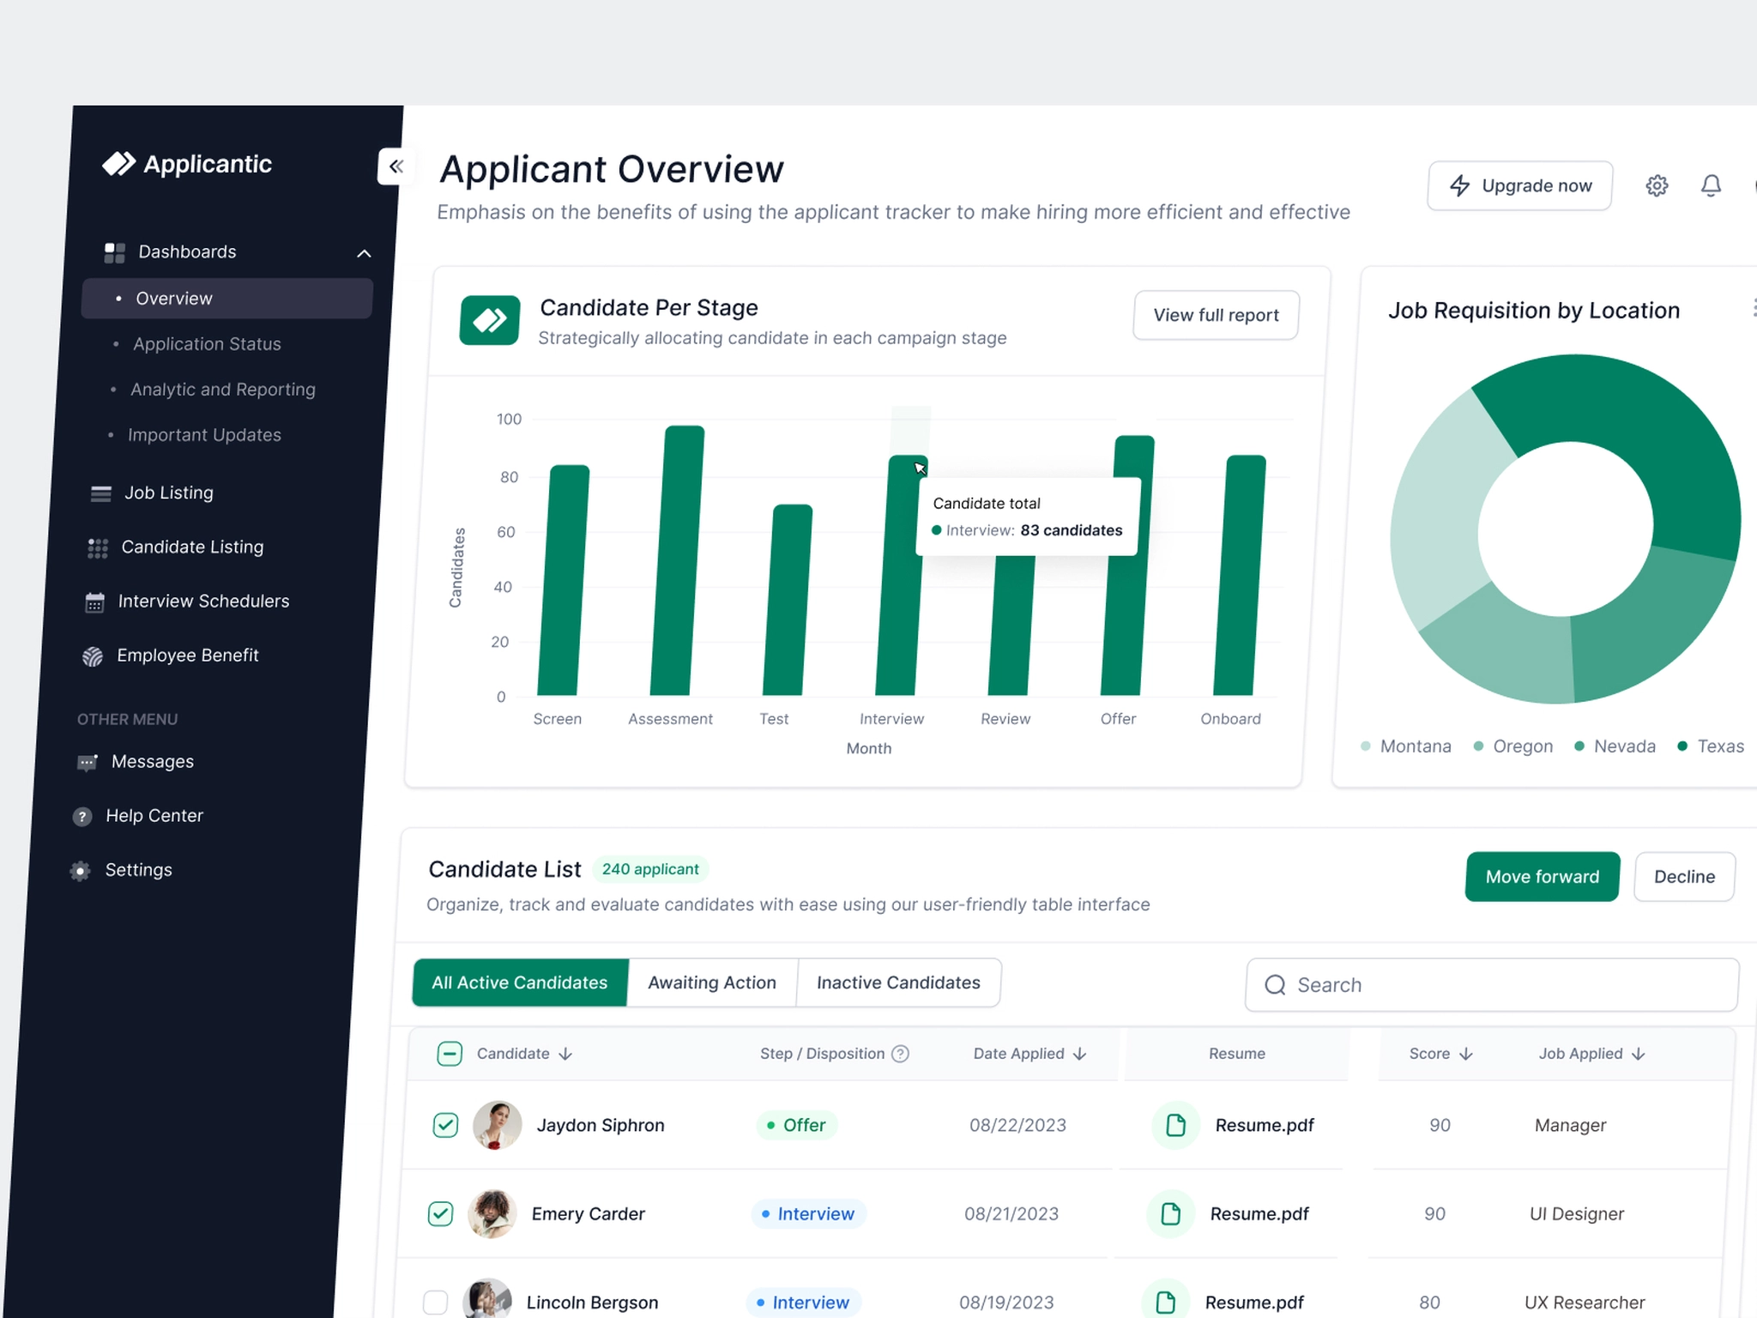Click Jaydon Siphron's avatar
The image size is (1757, 1318).
coord(498,1125)
